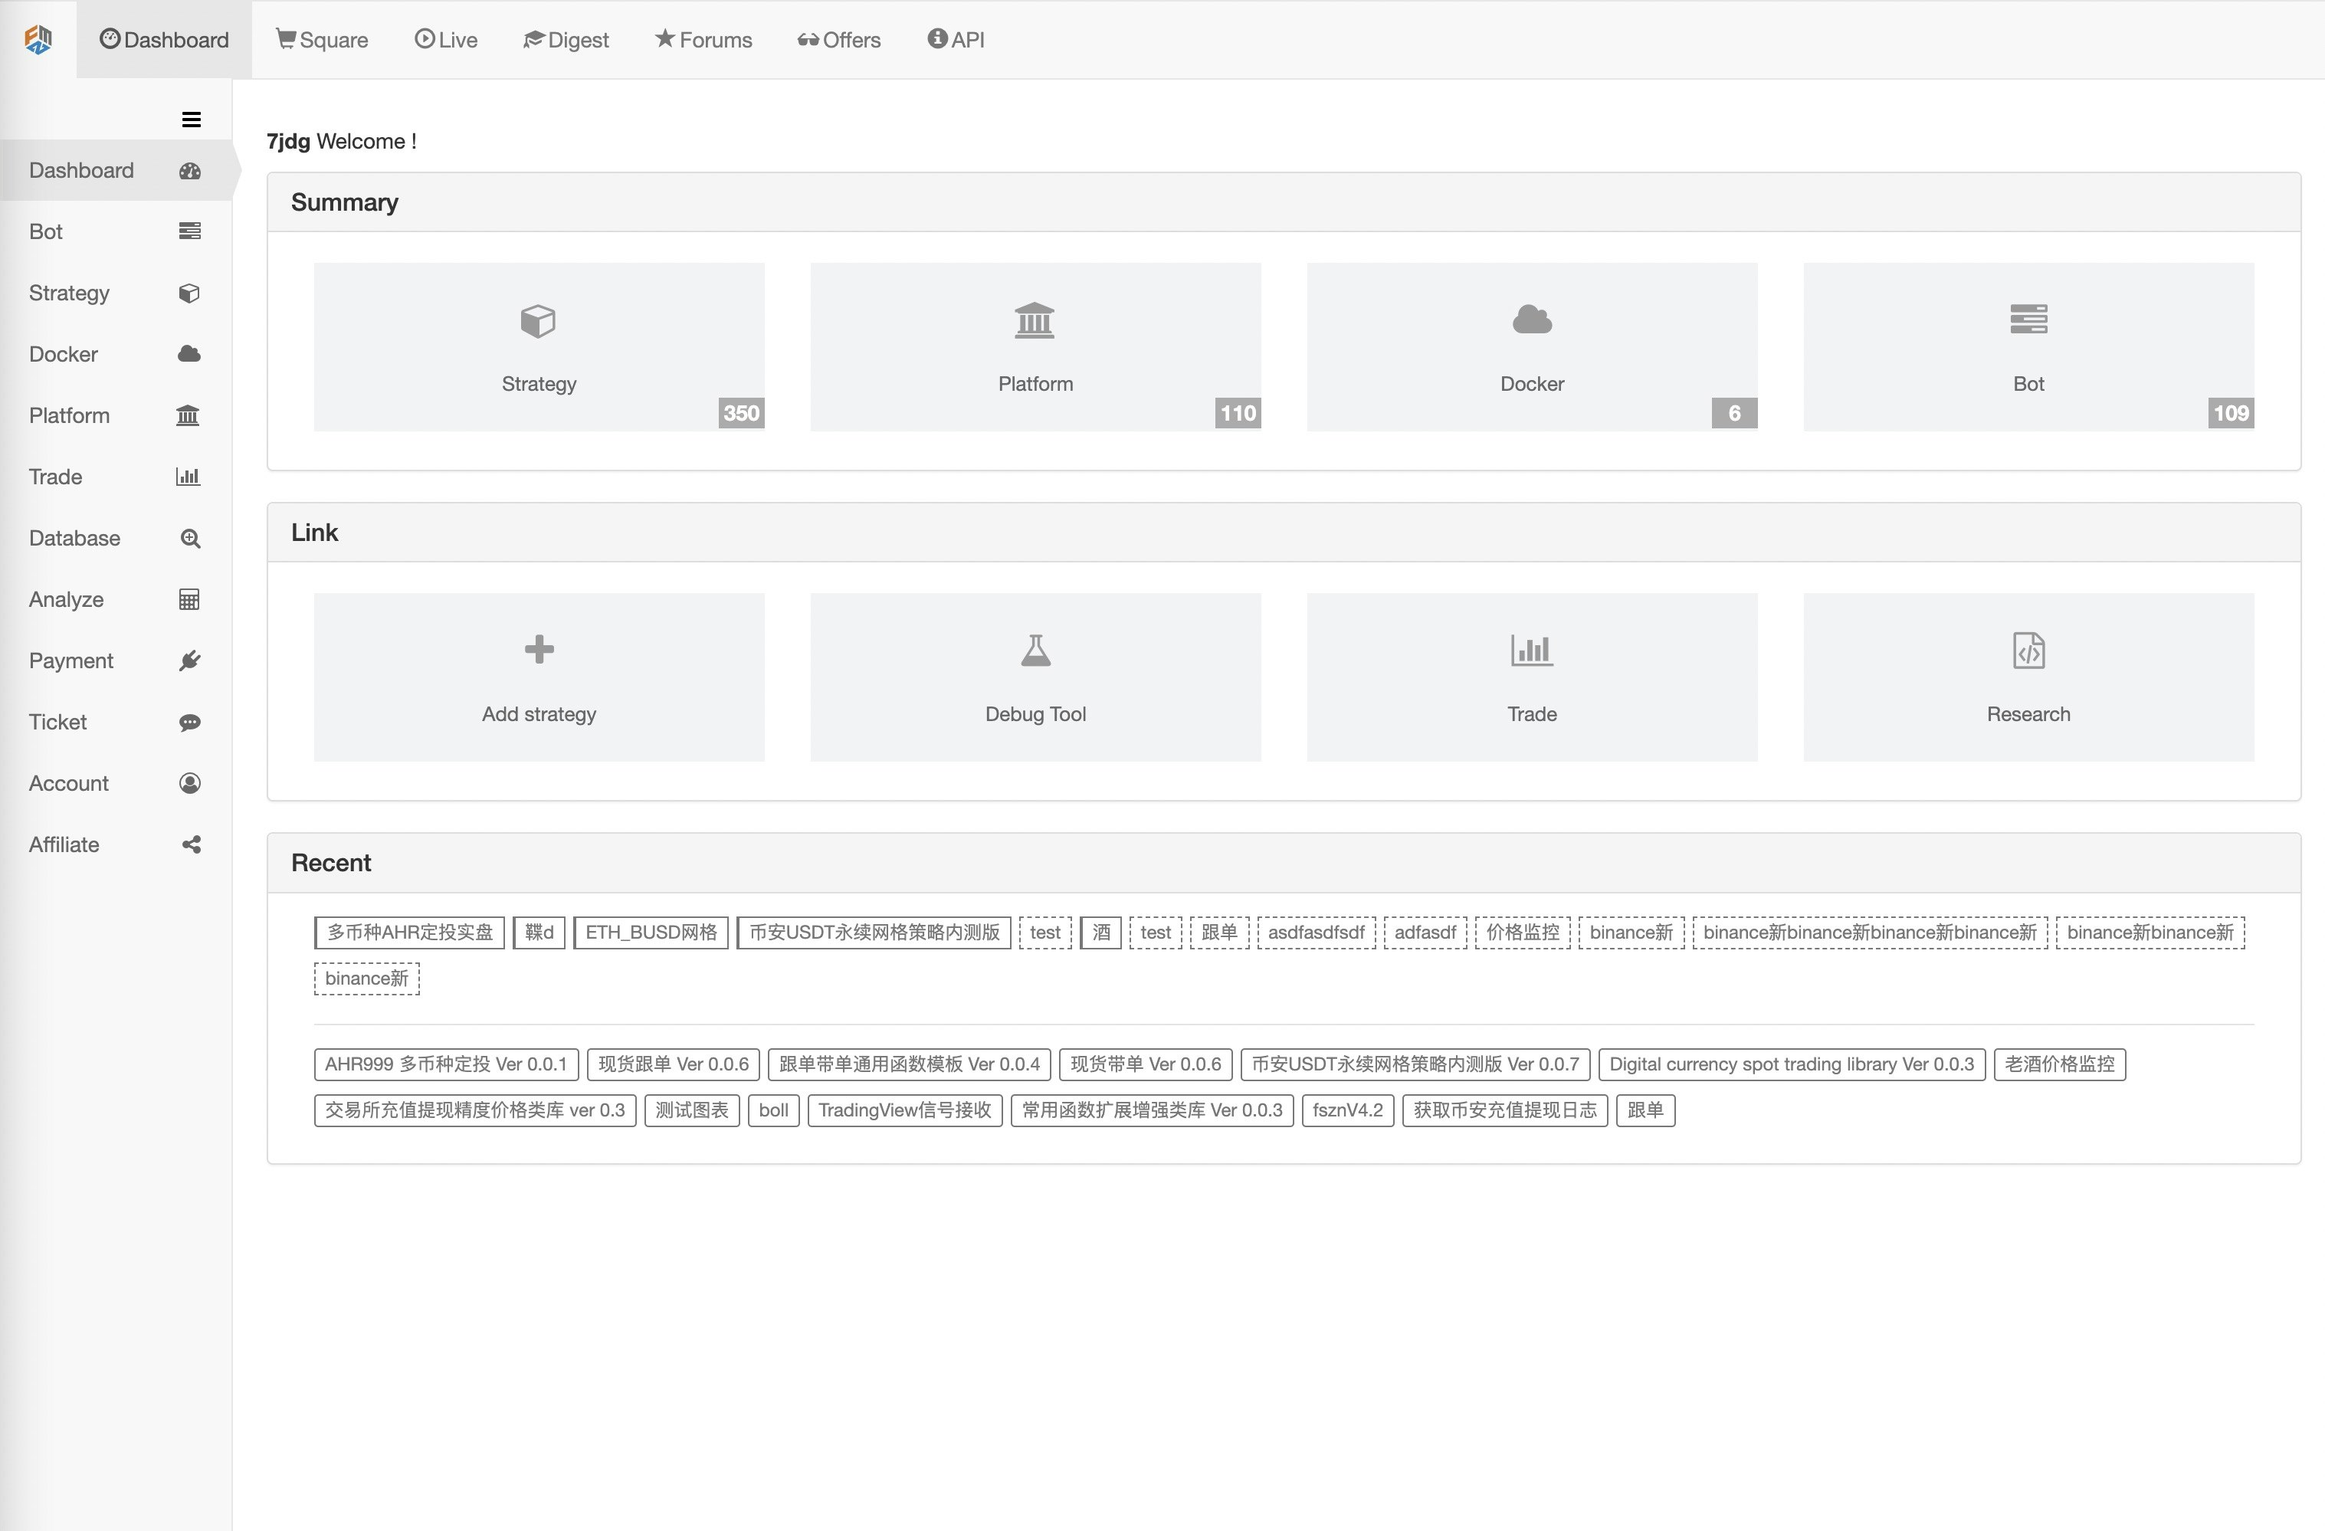Open strategy 常用函数扩展增强类库 Ver 0.0.3

[x=1153, y=1111]
